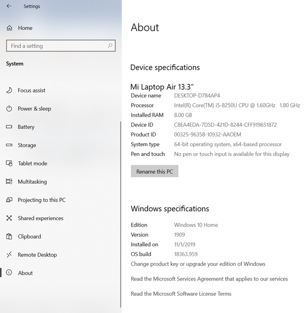Image resolution: width=306 pixels, height=313 pixels.
Task: Open Home settings page
Action: click(25, 28)
